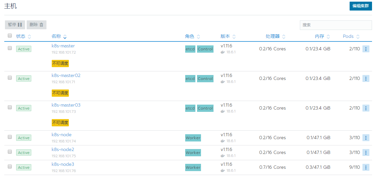Screen dimensions: 374x177
Task: Open the k8s-master03 row actions menu
Action: coord(366,108)
